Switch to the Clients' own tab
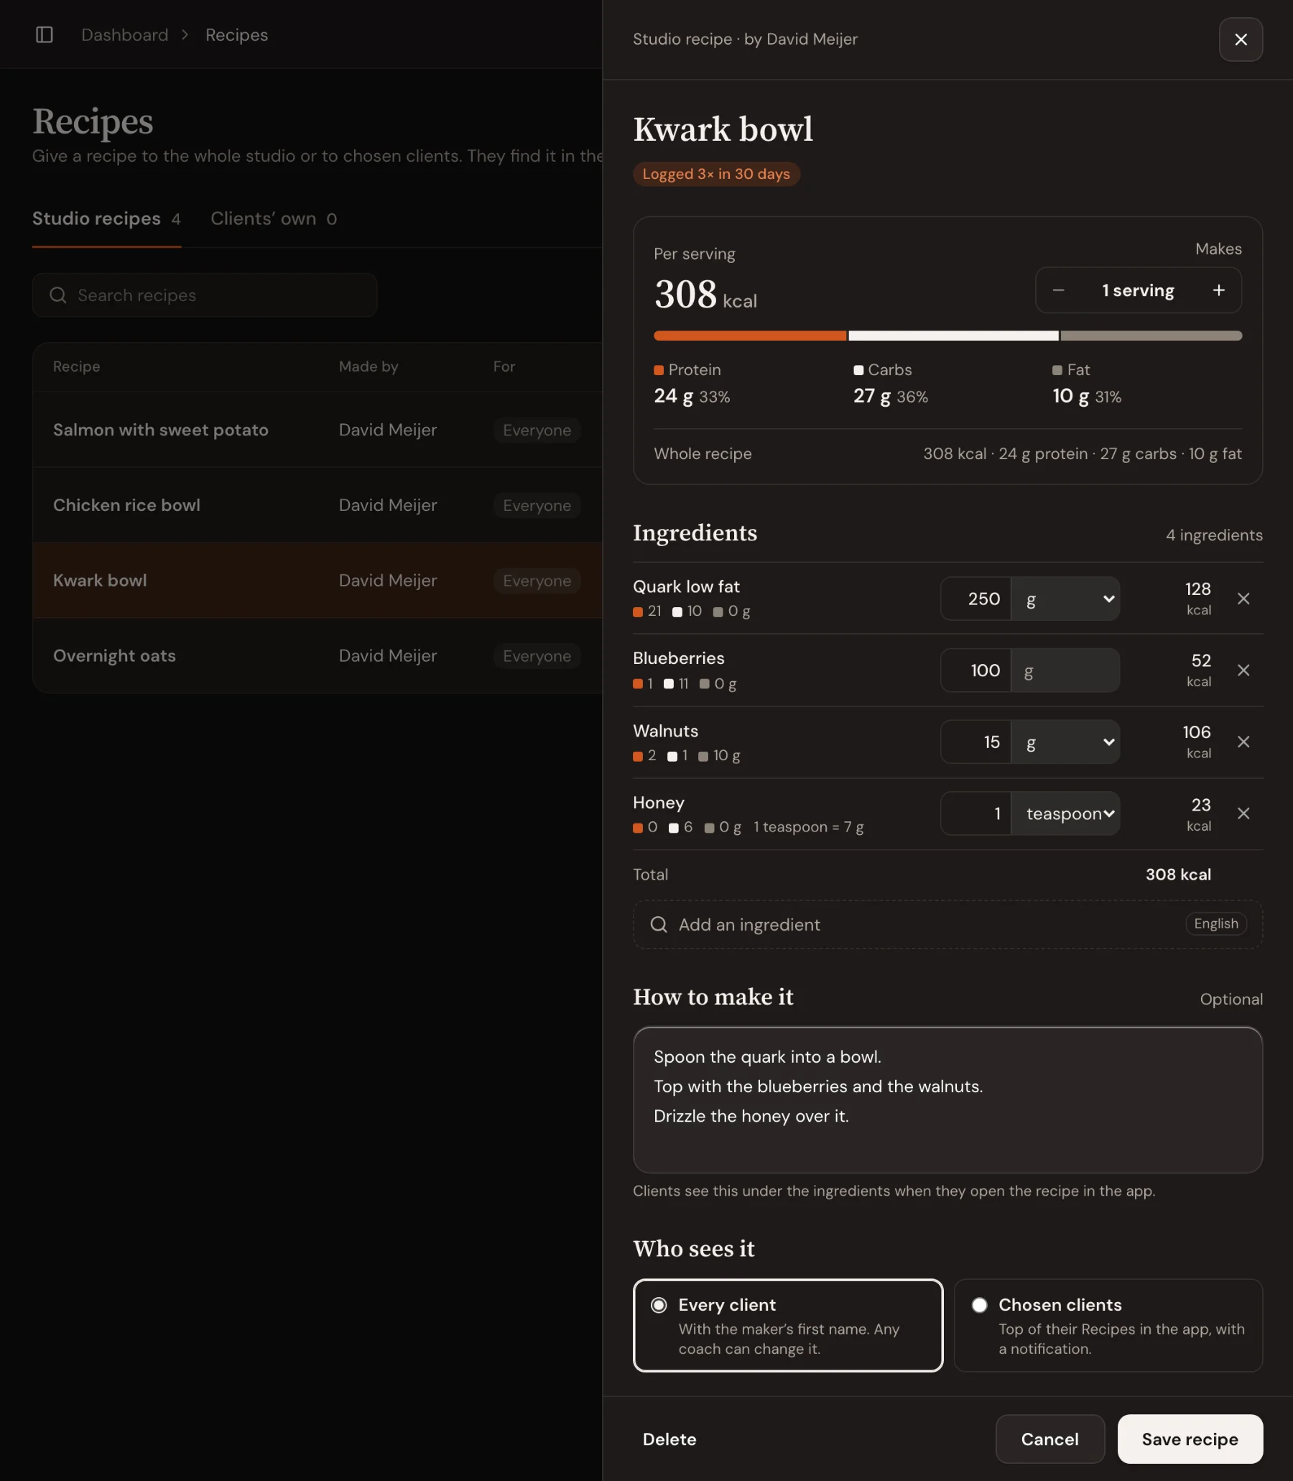Screen dimensions: 1293x1481 point(274,218)
